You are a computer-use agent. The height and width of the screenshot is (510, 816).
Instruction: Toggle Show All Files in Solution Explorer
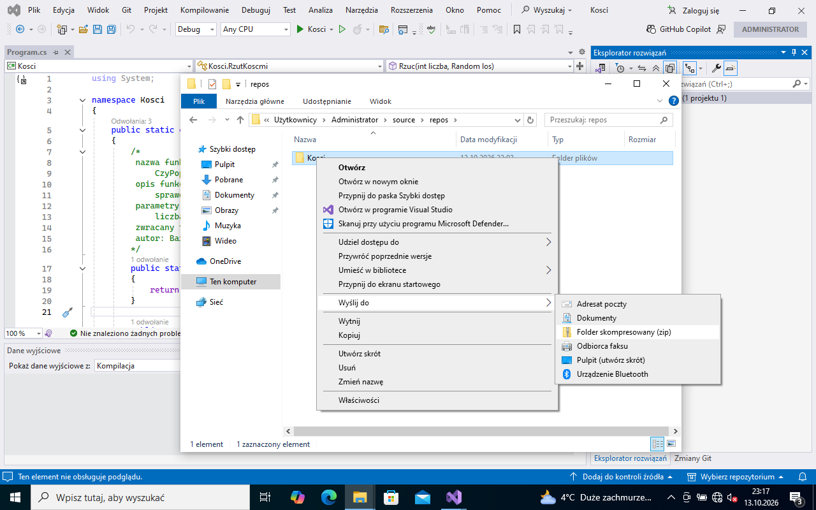click(670, 68)
